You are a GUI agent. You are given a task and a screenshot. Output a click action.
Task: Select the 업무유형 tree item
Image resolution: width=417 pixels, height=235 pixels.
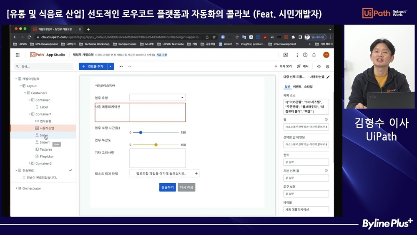44,121
